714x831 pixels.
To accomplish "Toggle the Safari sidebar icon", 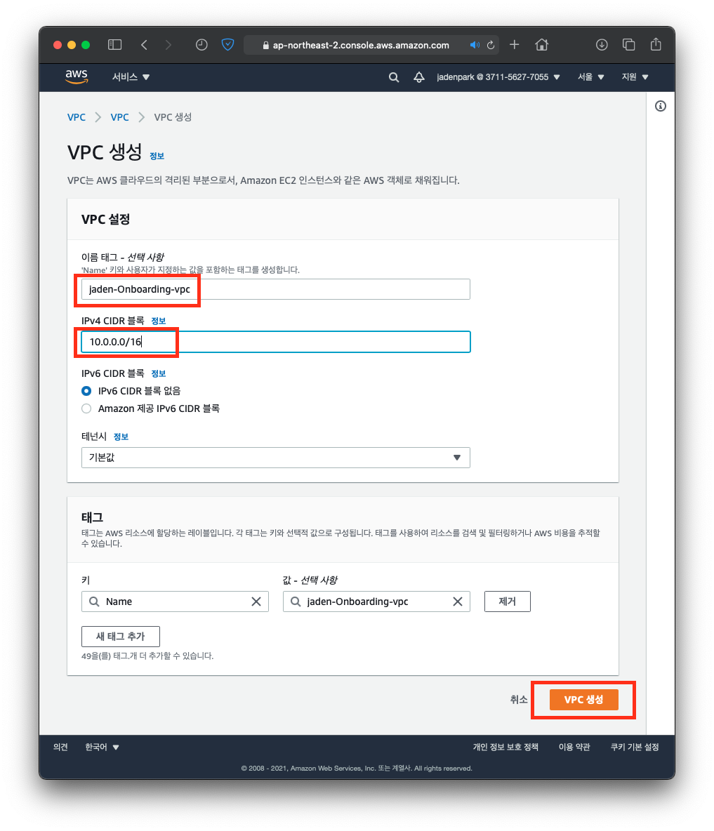I will coord(114,44).
